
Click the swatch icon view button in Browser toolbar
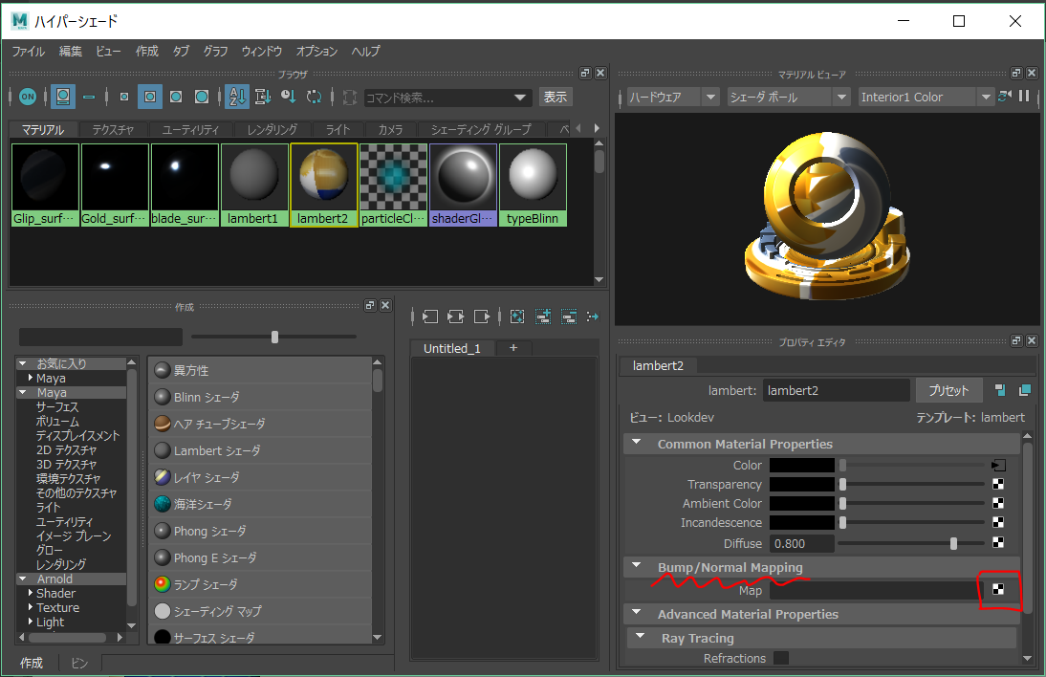click(x=63, y=97)
